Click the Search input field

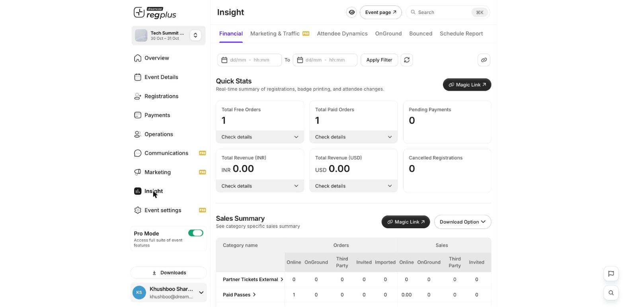click(x=448, y=12)
